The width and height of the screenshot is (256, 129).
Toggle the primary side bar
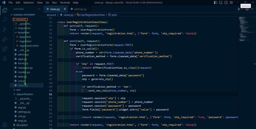[x=216, y=2]
